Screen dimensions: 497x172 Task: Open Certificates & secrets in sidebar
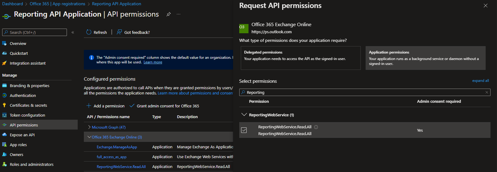pyautogui.click(x=28, y=105)
